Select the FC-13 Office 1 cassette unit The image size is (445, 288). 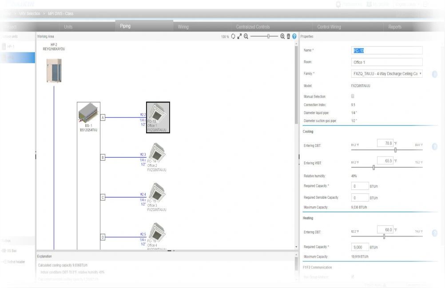tap(158, 117)
